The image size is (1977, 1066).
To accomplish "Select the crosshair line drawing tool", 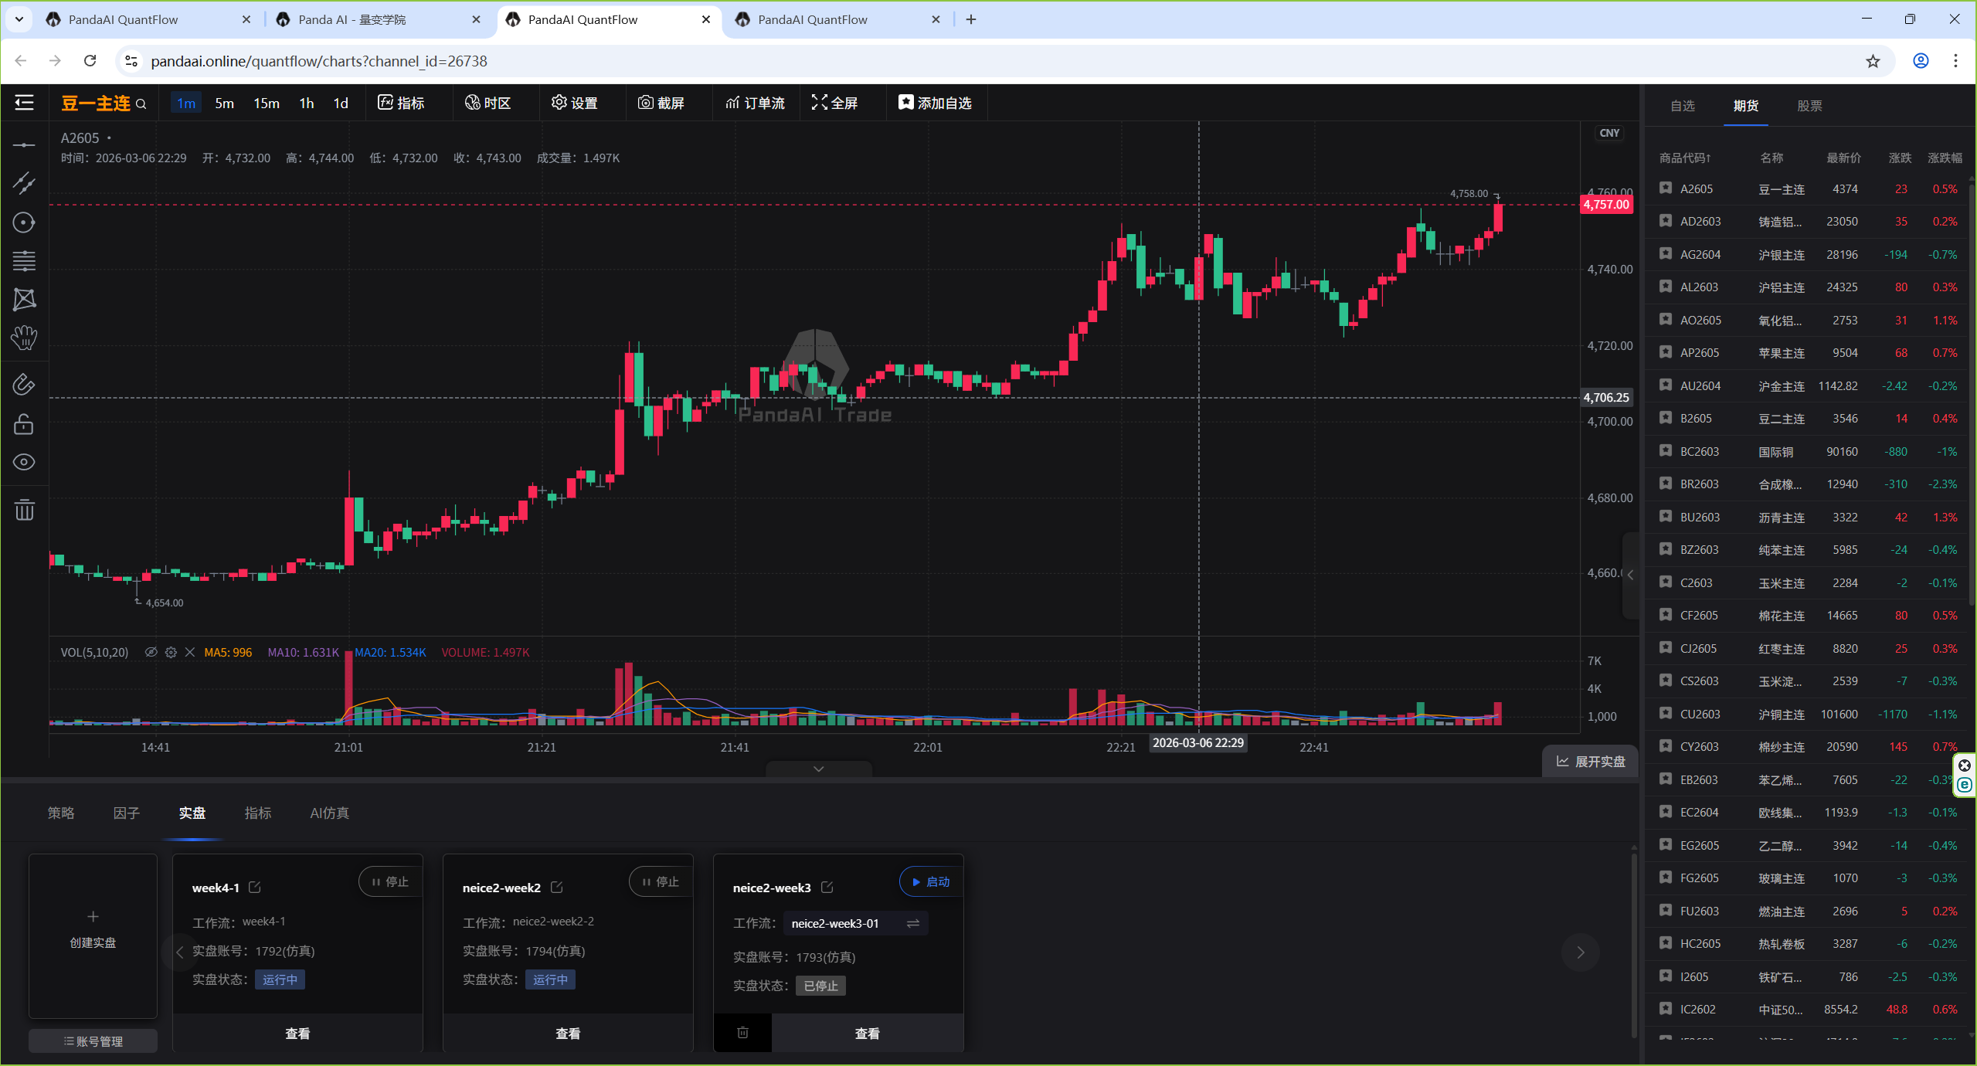I will click(x=24, y=145).
